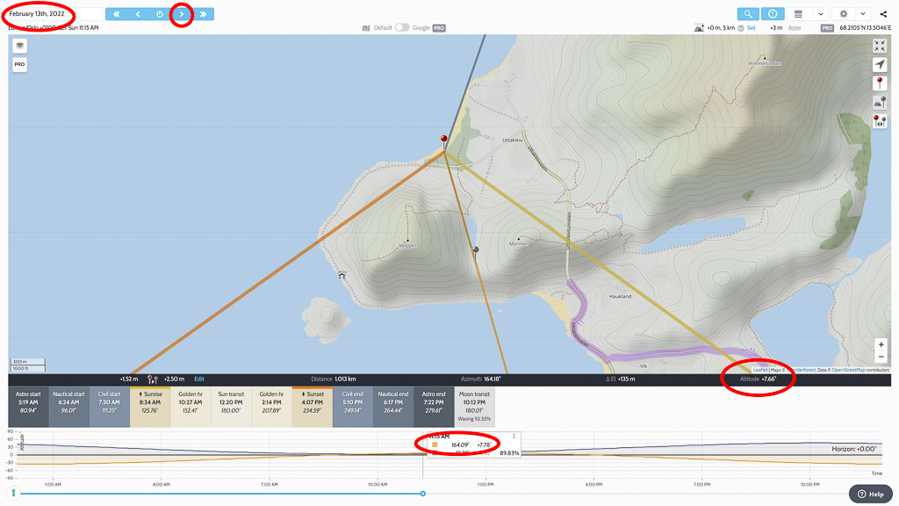Toggle the Default/Google map switch
The height and width of the screenshot is (506, 899).
(x=402, y=28)
